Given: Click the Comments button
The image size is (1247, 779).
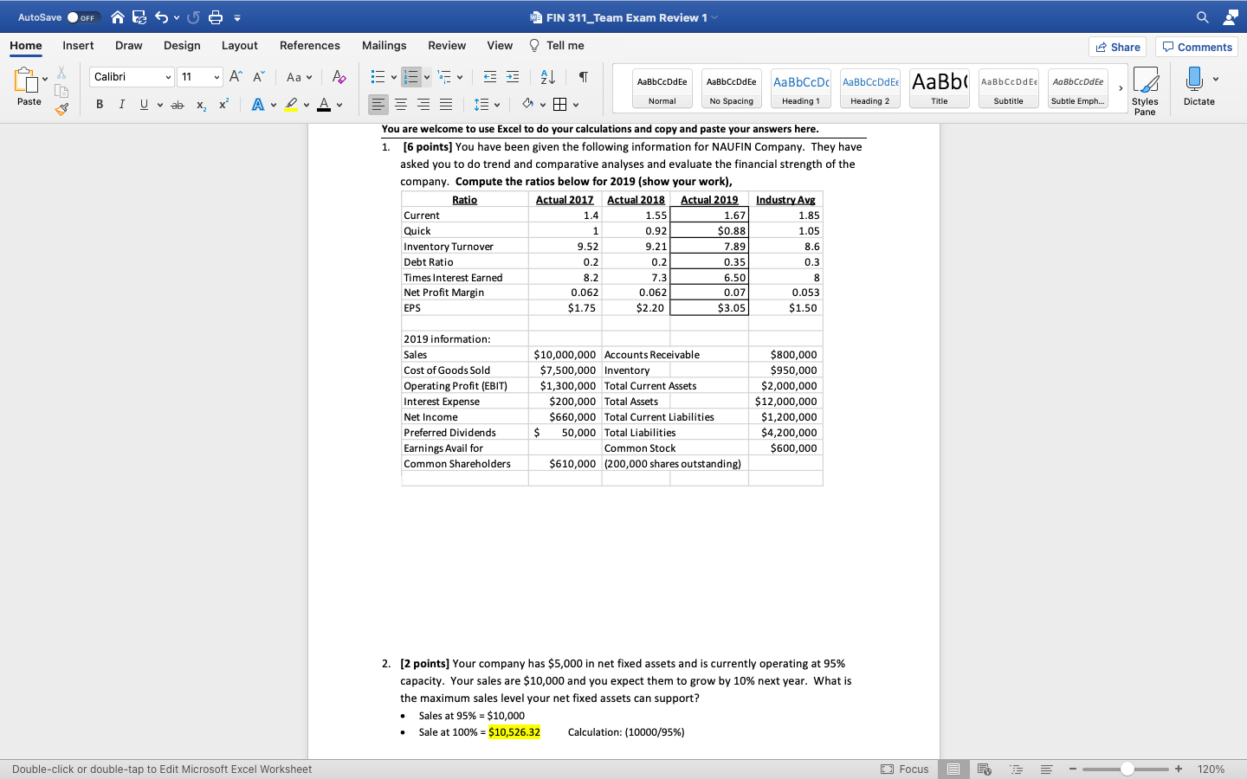Looking at the screenshot, I should point(1196,47).
